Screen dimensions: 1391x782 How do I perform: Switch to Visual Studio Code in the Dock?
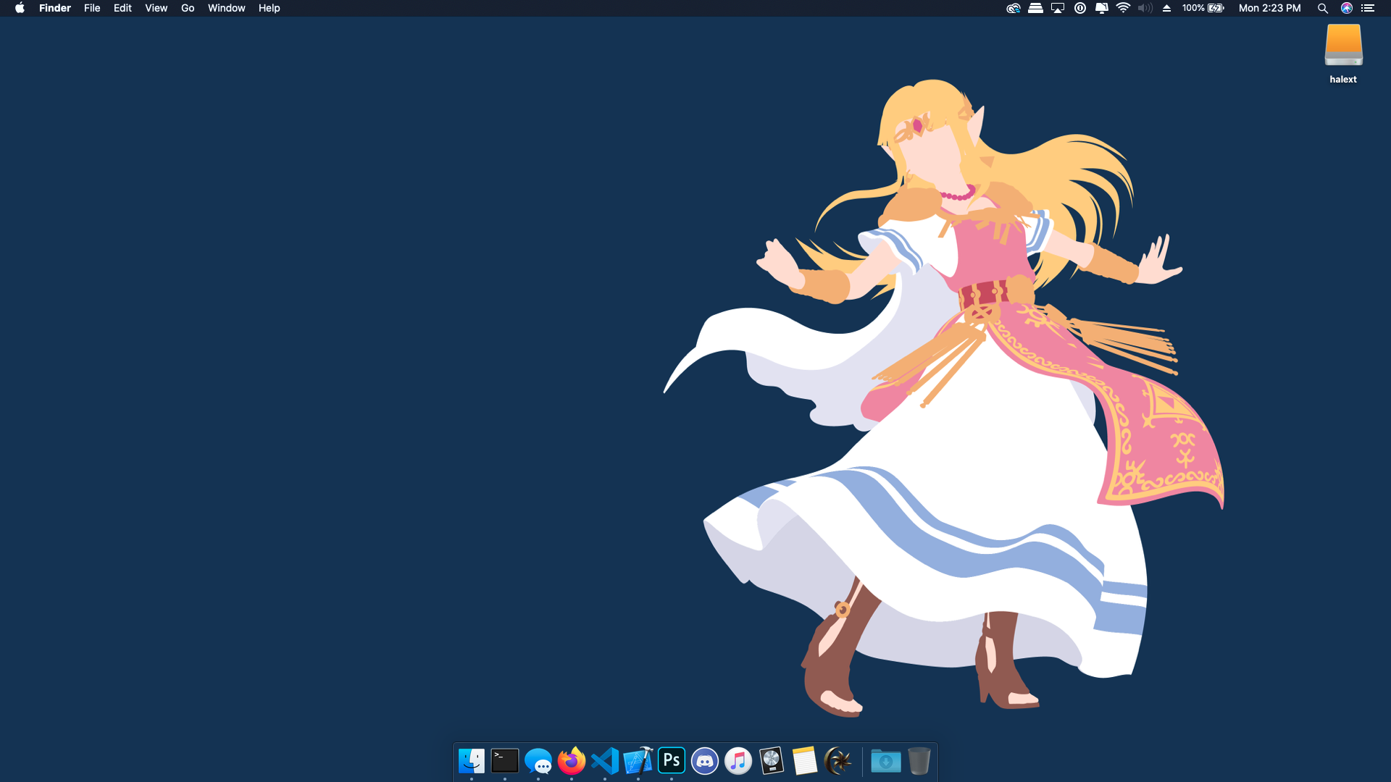pos(605,761)
